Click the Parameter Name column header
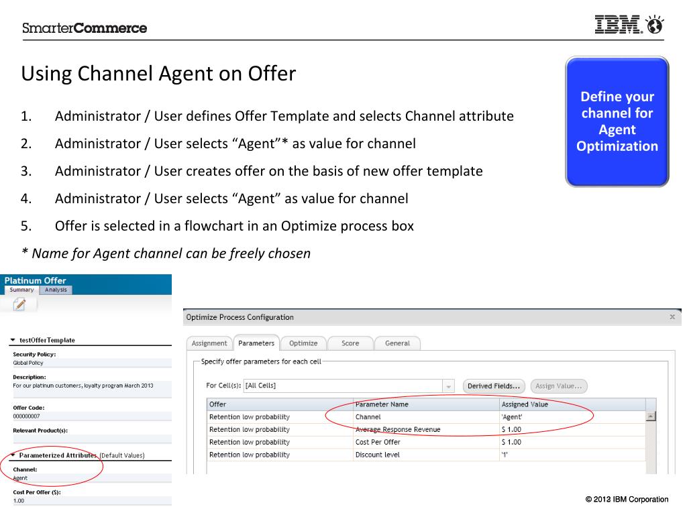Screen dimensions: 687x515 (x=426, y=404)
